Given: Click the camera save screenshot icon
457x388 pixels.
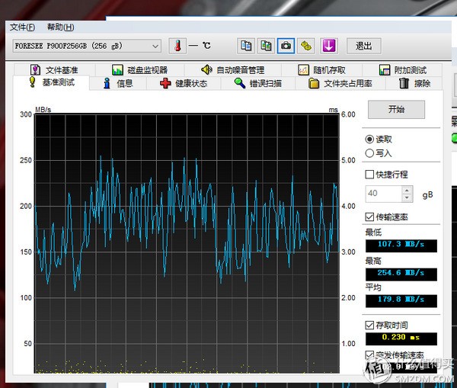Looking at the screenshot, I should tap(286, 46).
